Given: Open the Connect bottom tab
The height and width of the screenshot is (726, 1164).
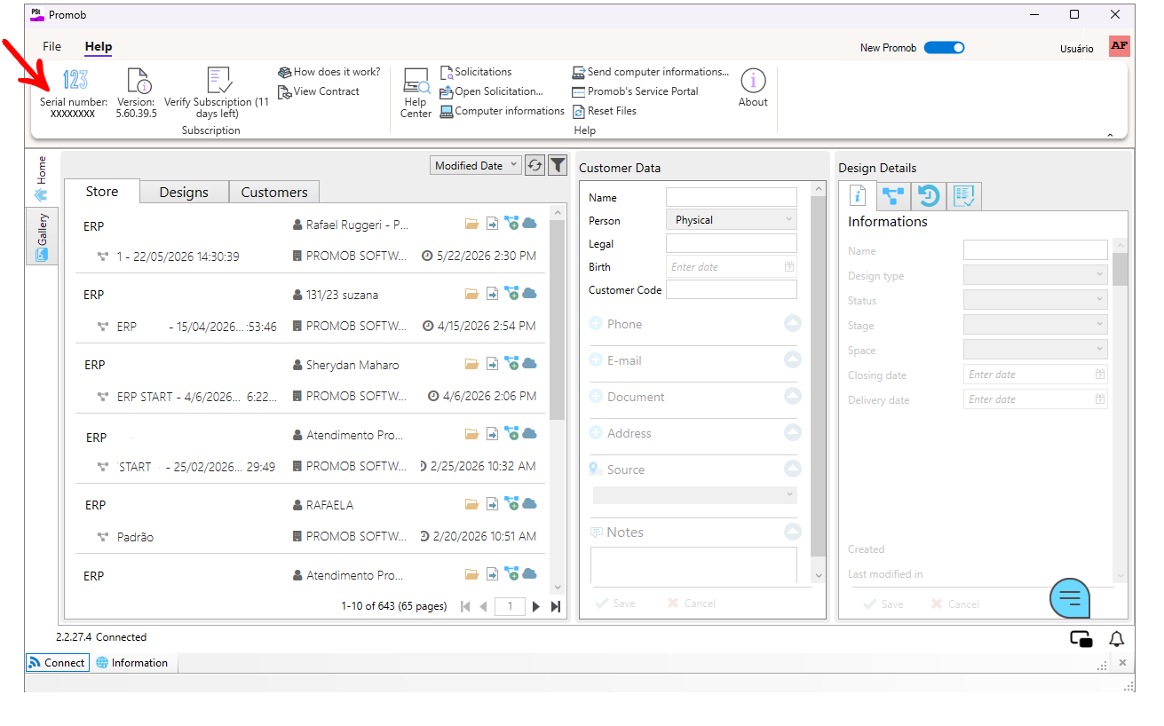Looking at the screenshot, I should click(x=58, y=663).
